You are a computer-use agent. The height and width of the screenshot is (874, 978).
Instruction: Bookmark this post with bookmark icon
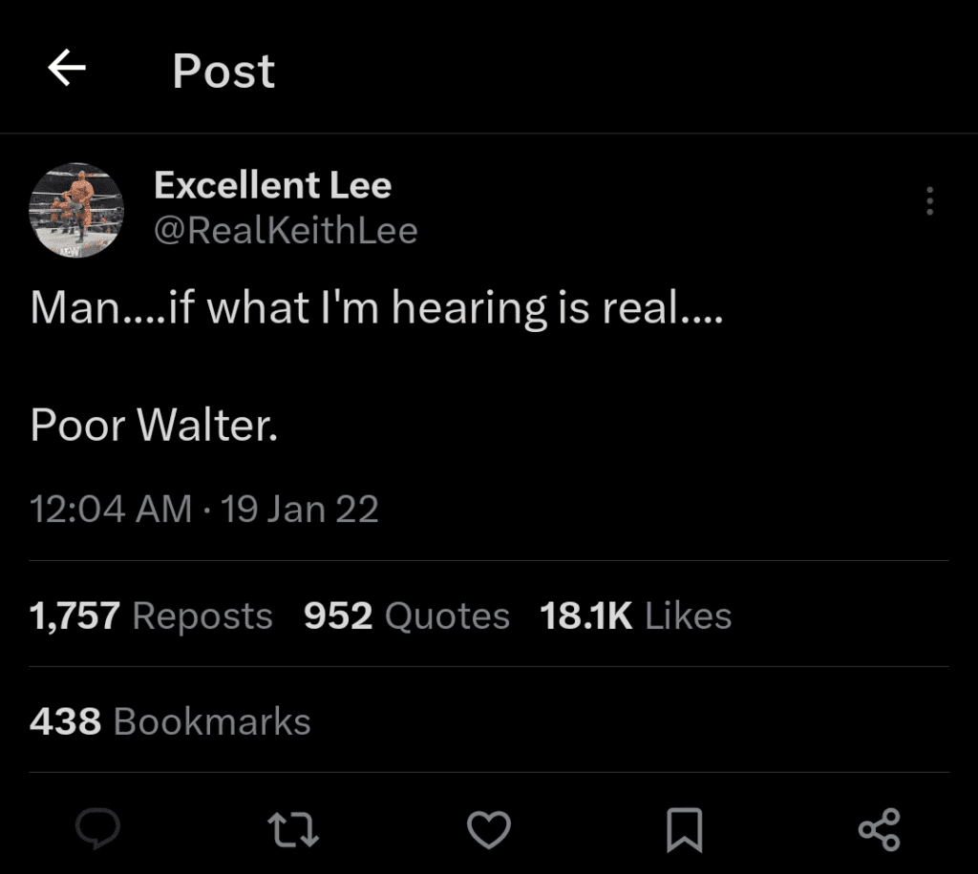684,830
